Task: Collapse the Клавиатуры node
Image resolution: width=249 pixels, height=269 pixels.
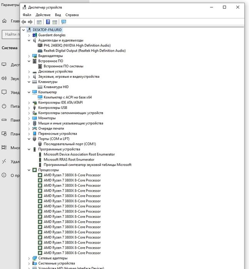Action: 29,82
